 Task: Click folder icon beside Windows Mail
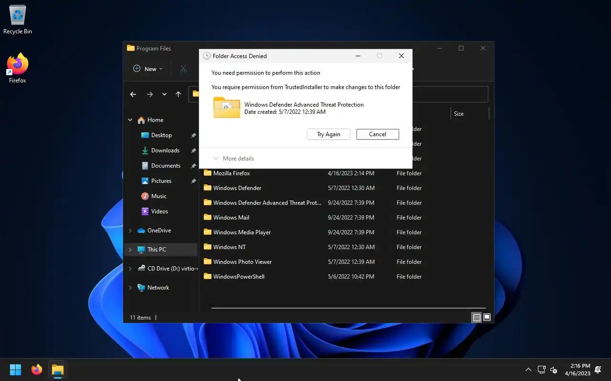pos(207,217)
